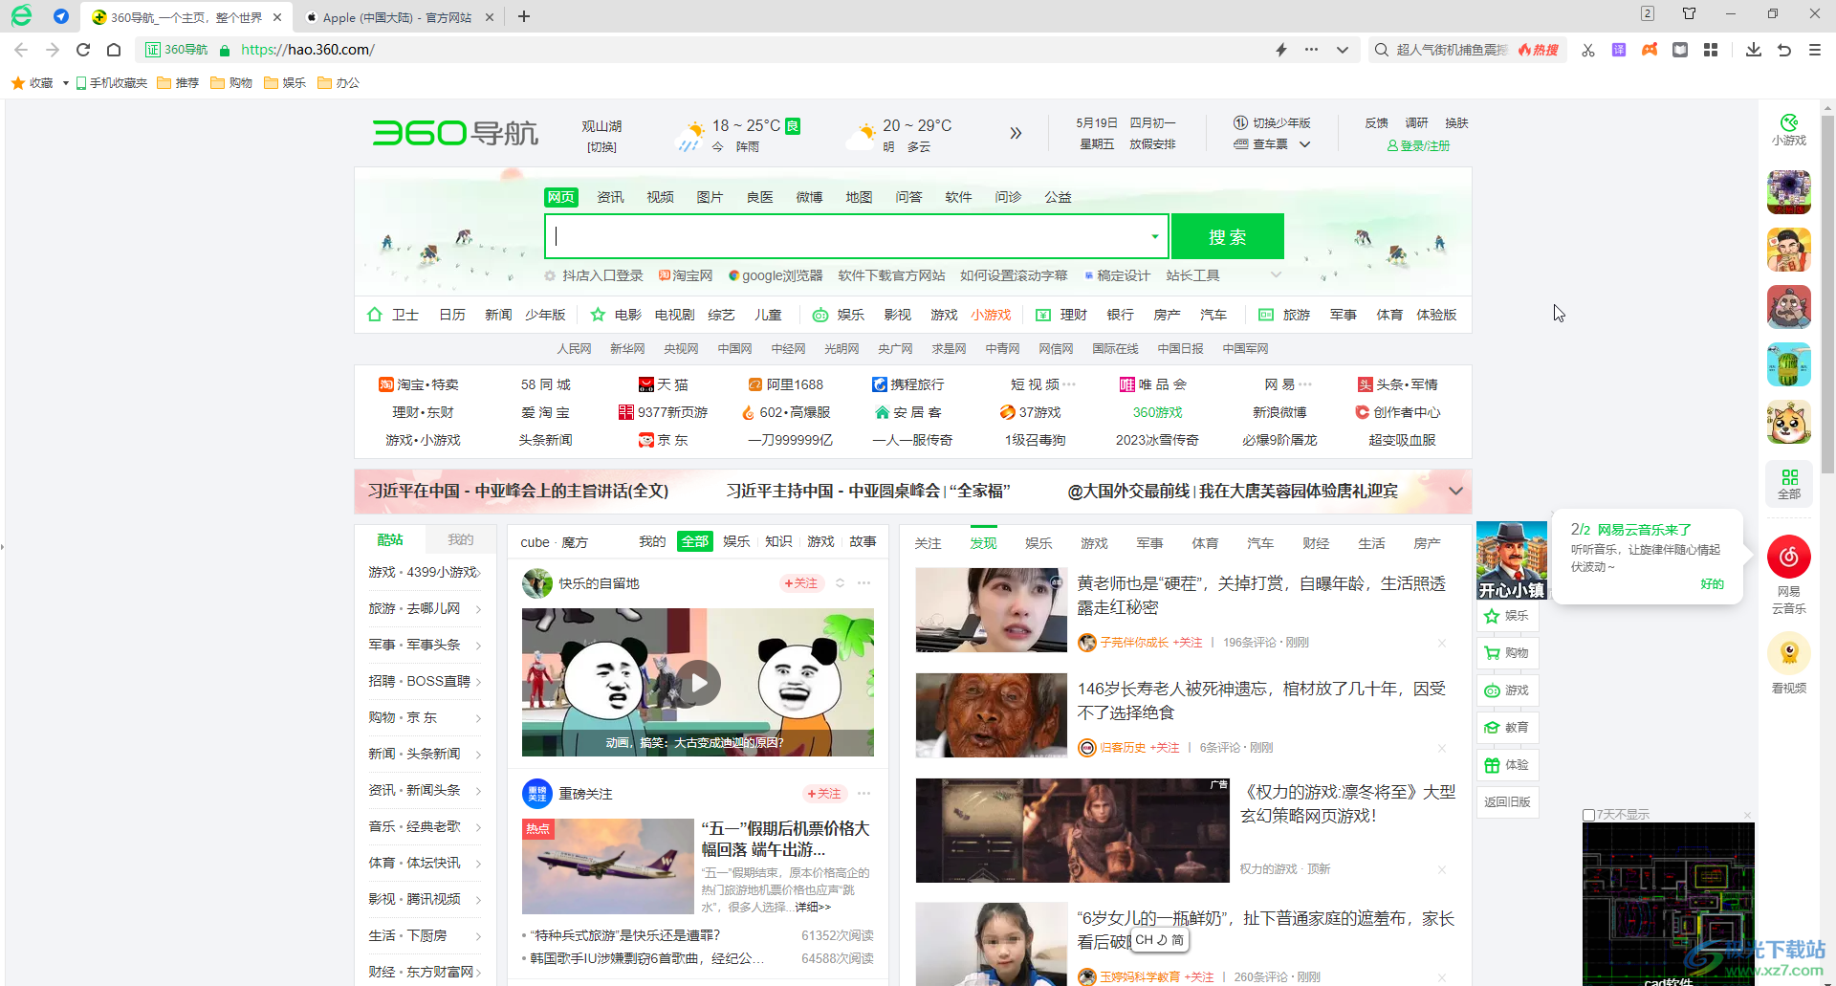1836x986 pixels.
Task: Open the 网易云音乐 red icon
Action: pos(1788,557)
